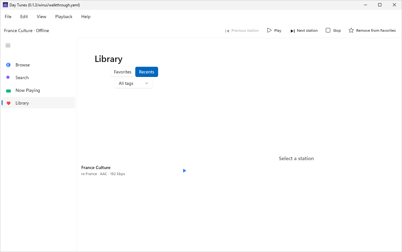The image size is (402, 252).
Task: Click the star icon for Remove from Favorites
Action: coord(351,31)
